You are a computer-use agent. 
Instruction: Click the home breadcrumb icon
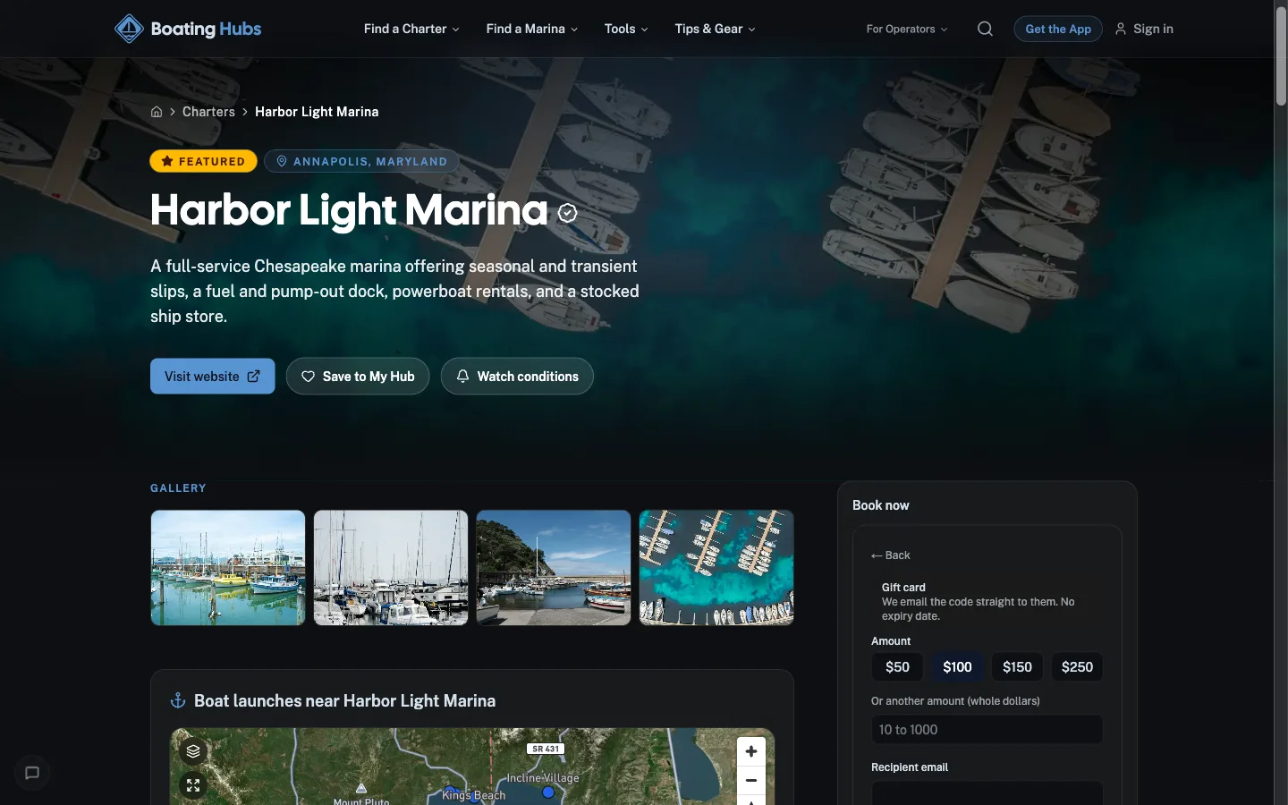(157, 112)
